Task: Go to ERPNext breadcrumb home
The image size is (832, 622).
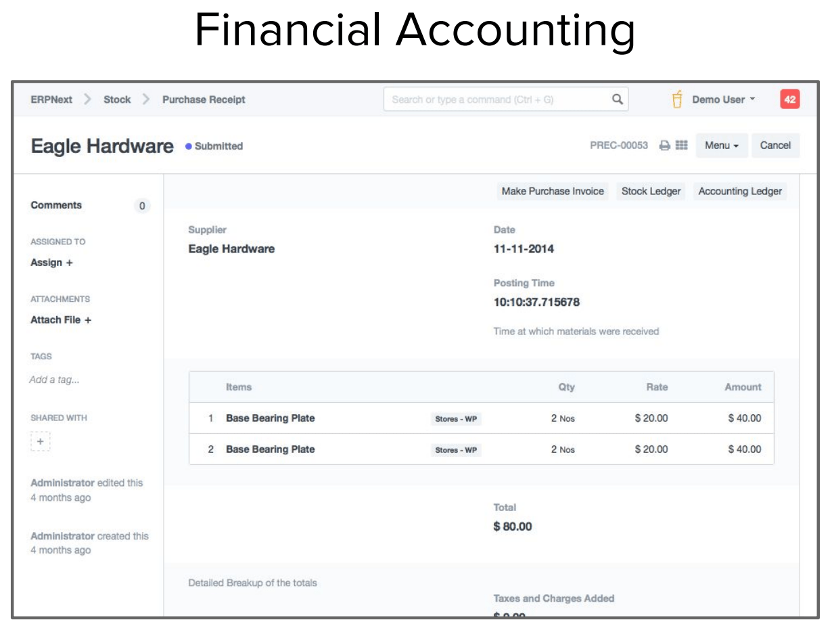Action: (x=51, y=99)
